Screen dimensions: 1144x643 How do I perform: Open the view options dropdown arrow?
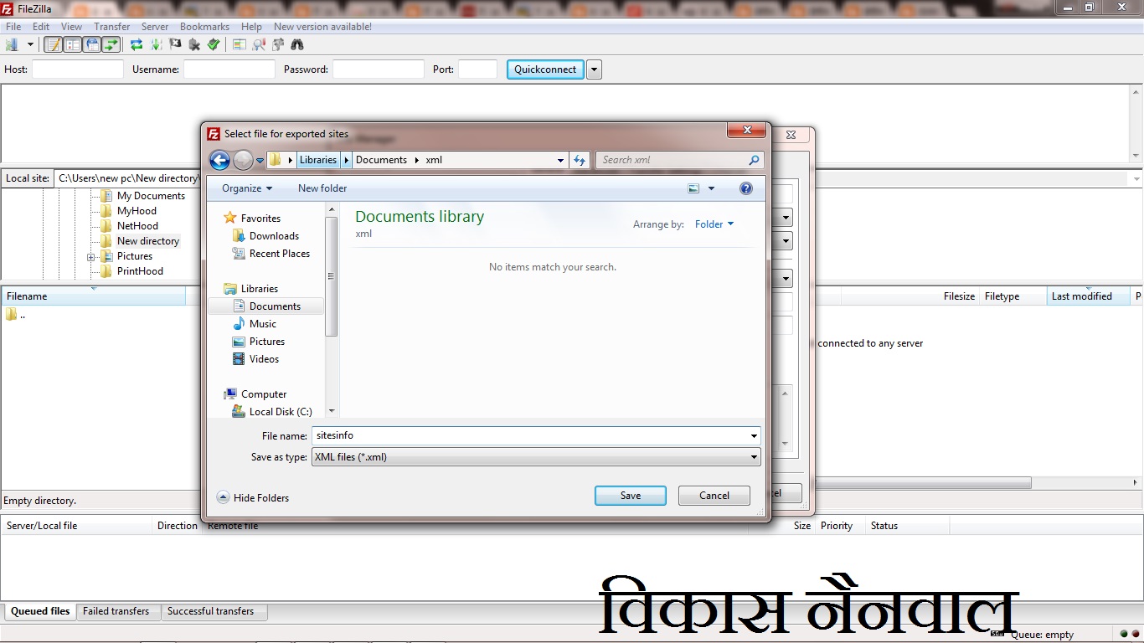tap(712, 188)
